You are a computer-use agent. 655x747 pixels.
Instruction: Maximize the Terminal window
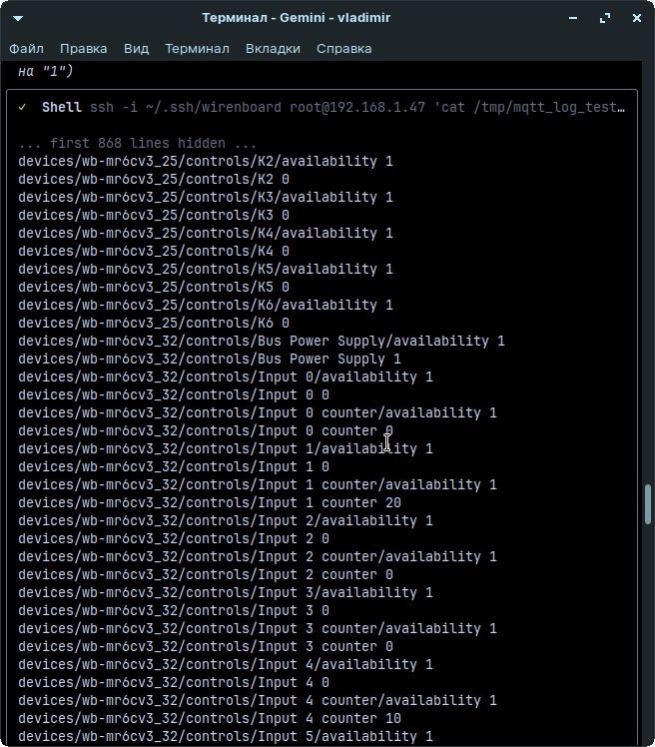click(605, 18)
